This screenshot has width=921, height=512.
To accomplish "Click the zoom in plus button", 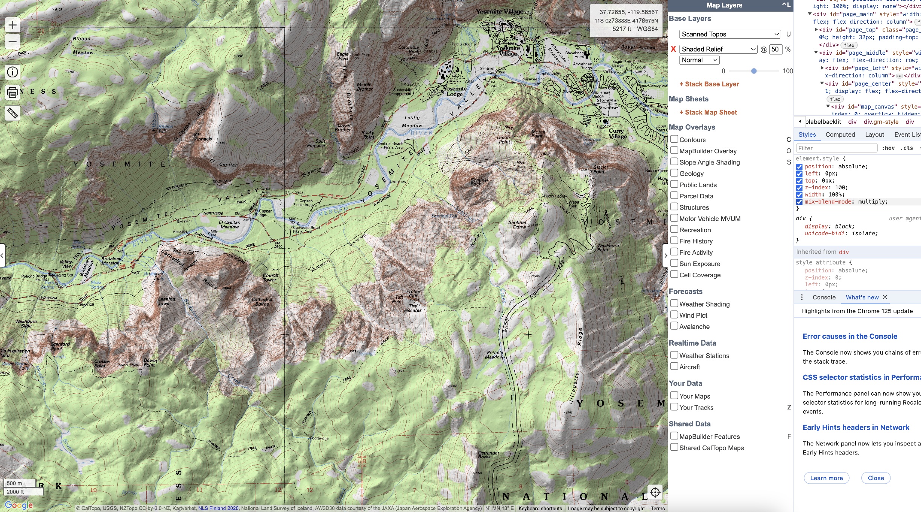I will pos(12,25).
